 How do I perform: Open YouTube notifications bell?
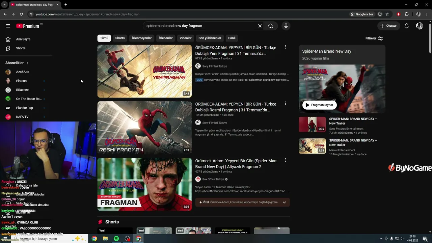tap(407, 26)
